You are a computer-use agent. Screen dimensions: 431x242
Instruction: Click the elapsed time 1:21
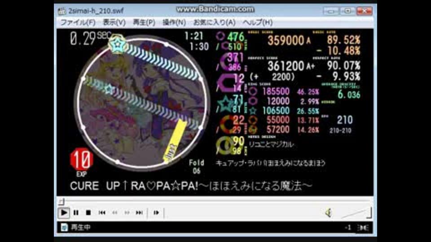click(x=194, y=36)
